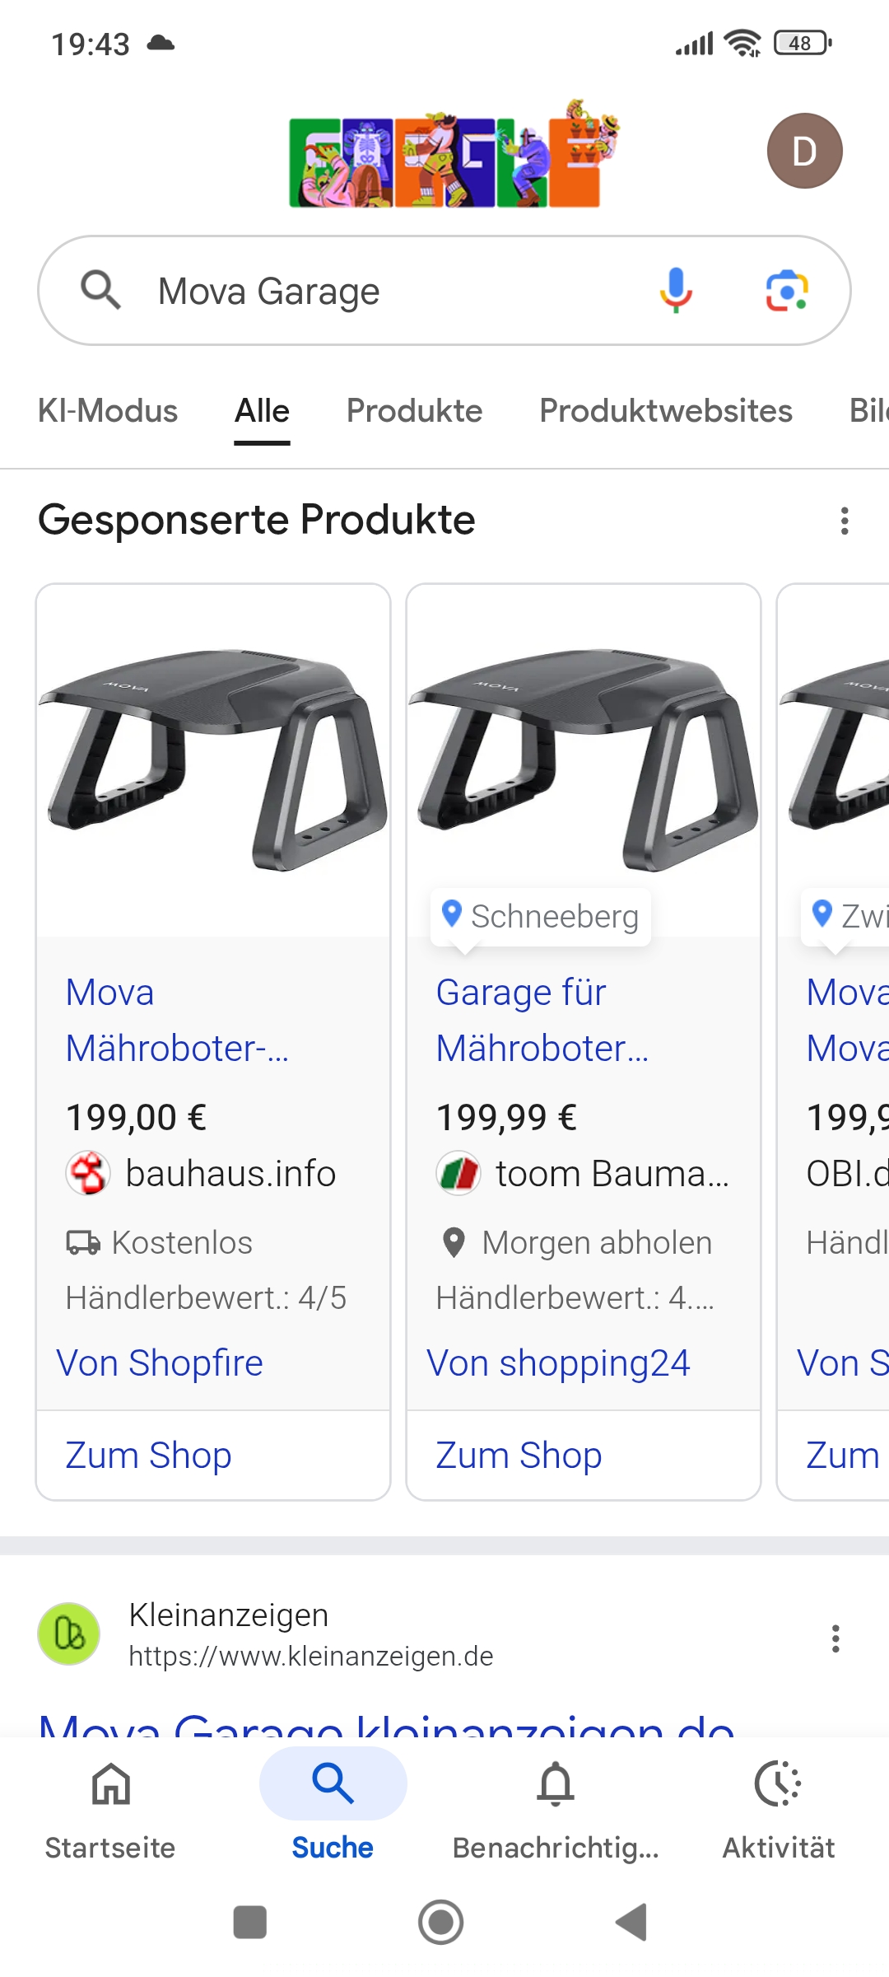Viewport: 889px width, 1977px height.
Task: Tap the Google doodle logo
Action: coord(453,153)
